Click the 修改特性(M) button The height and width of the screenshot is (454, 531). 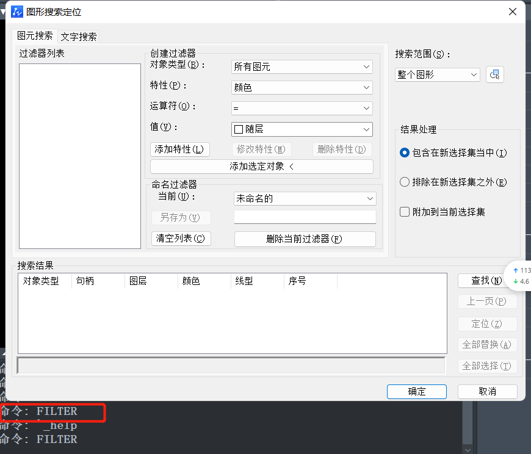tap(261, 150)
